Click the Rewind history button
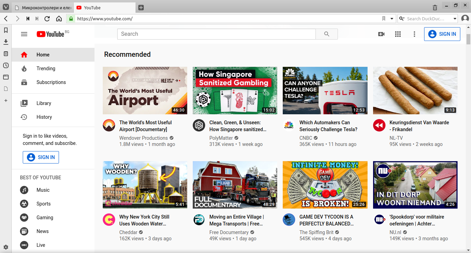The width and height of the screenshot is (471, 253). 28,19
